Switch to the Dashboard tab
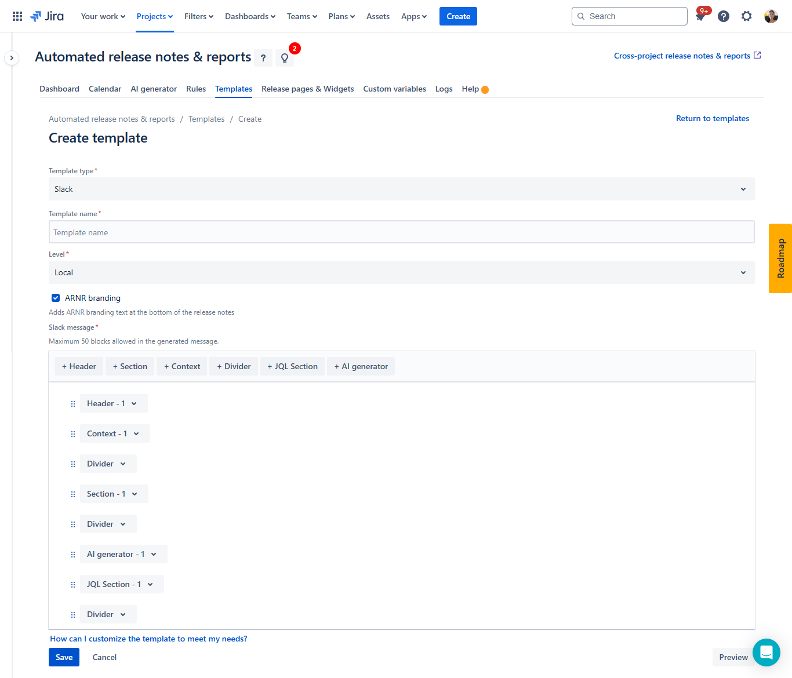Viewport: 792px width, 678px height. tap(59, 89)
